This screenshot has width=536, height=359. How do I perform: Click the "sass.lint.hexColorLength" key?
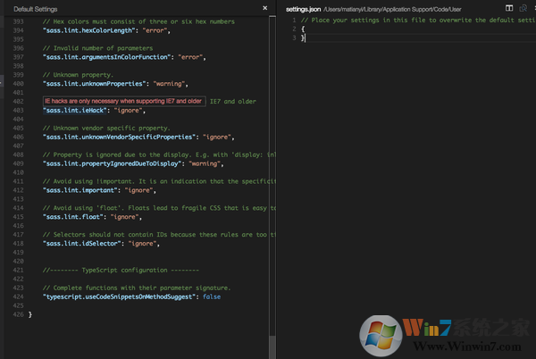tap(88, 30)
